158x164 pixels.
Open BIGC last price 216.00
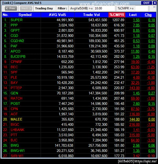(135, 125)
